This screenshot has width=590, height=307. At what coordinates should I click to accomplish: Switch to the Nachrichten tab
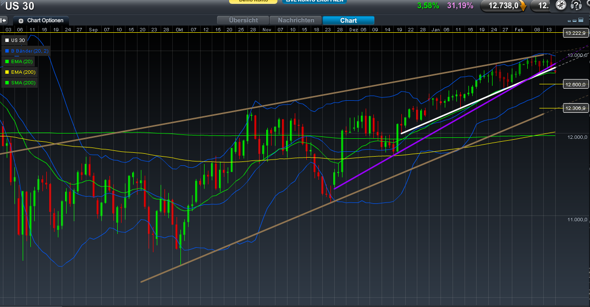(296, 20)
